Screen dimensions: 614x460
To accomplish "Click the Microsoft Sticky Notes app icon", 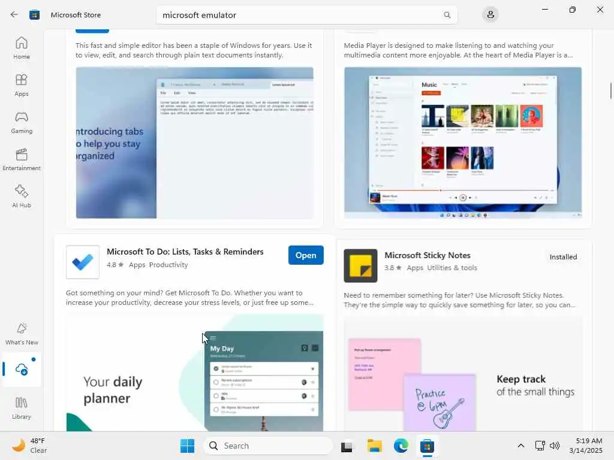I will coord(360,265).
